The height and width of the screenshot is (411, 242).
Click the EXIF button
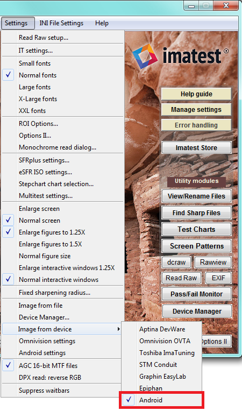click(218, 278)
